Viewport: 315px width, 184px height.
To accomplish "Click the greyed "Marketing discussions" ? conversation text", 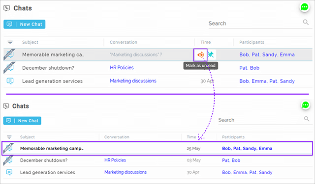I will coord(136,54).
